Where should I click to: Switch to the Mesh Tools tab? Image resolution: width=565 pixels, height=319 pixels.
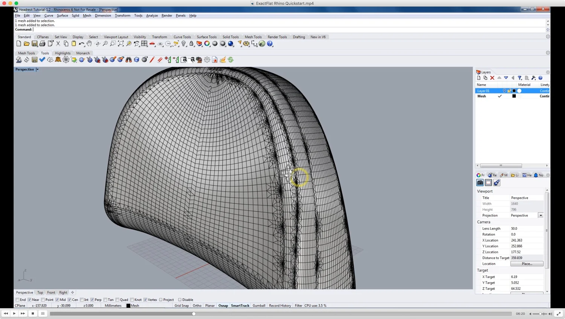[x=26, y=53]
